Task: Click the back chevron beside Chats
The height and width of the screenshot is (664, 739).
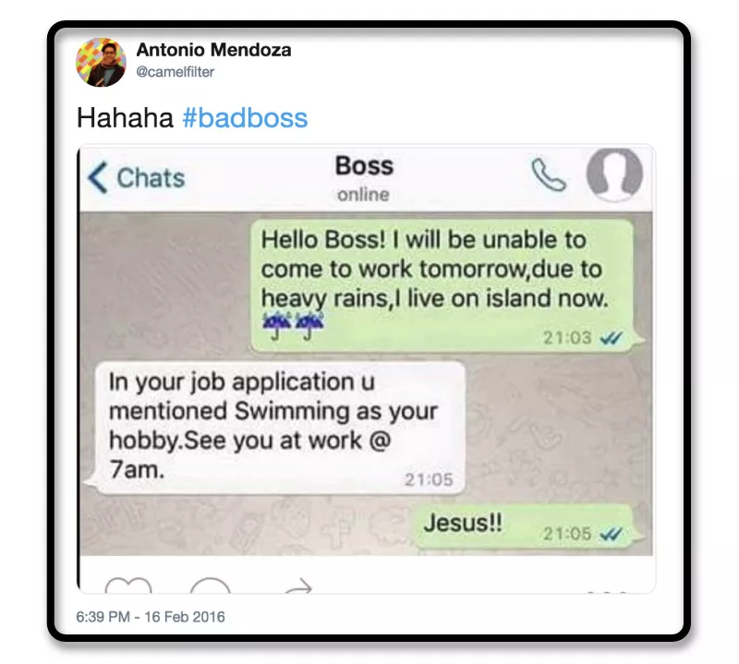Action: (x=98, y=177)
